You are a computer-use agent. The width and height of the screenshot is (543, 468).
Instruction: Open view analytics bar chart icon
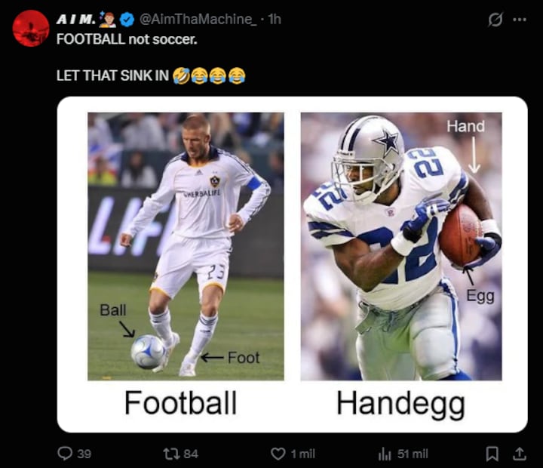385,454
